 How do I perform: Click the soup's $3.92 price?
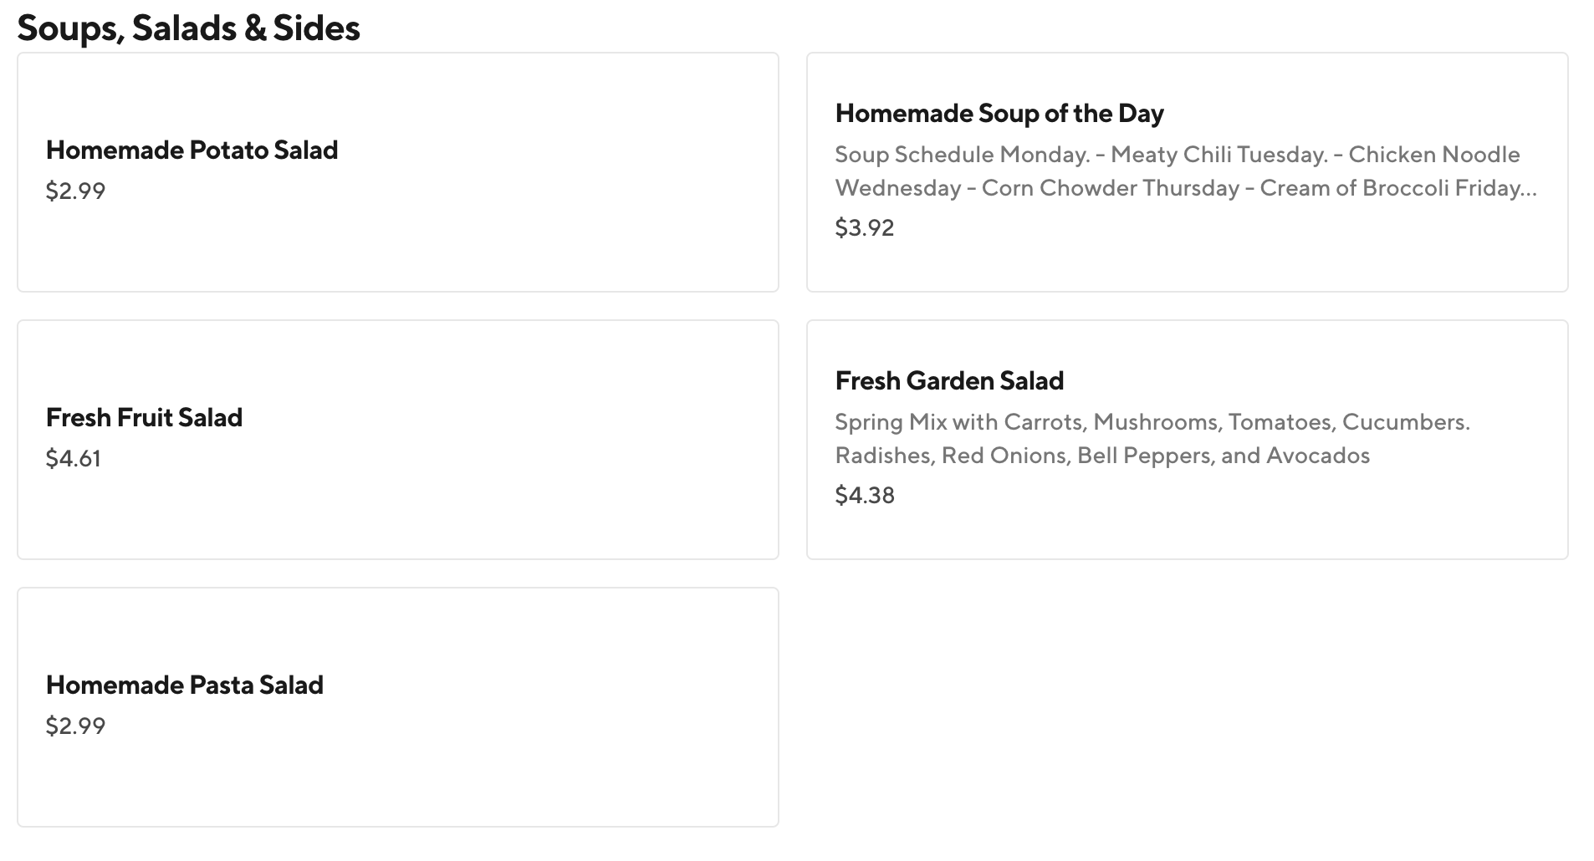click(864, 228)
